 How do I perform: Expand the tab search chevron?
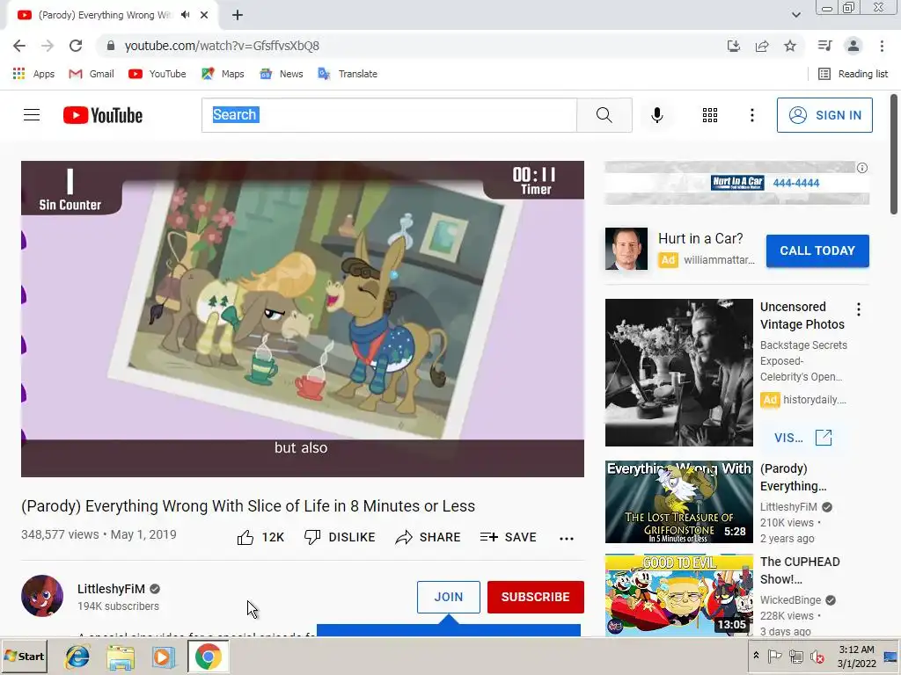[795, 15]
